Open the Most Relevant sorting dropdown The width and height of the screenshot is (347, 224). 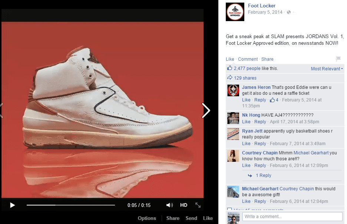(327, 69)
